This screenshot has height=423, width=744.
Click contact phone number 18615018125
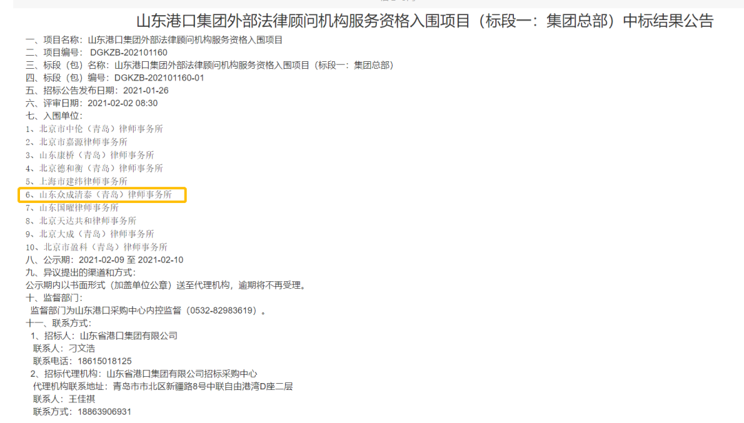105,361
